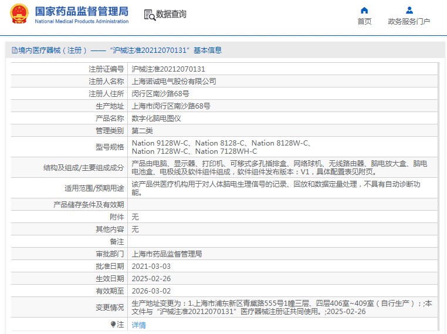447x334 pixels.
Task: Click the 型号规格 row label
Action: tap(110, 147)
